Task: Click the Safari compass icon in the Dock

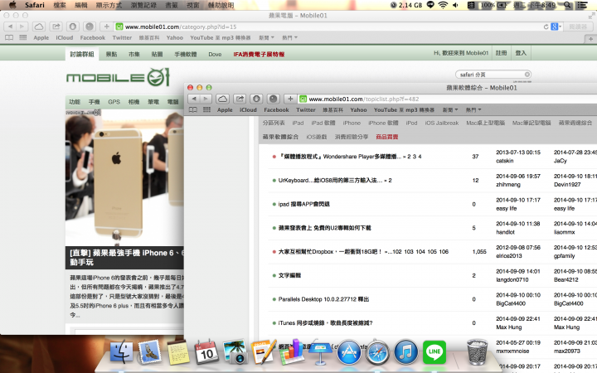Action: point(377,352)
